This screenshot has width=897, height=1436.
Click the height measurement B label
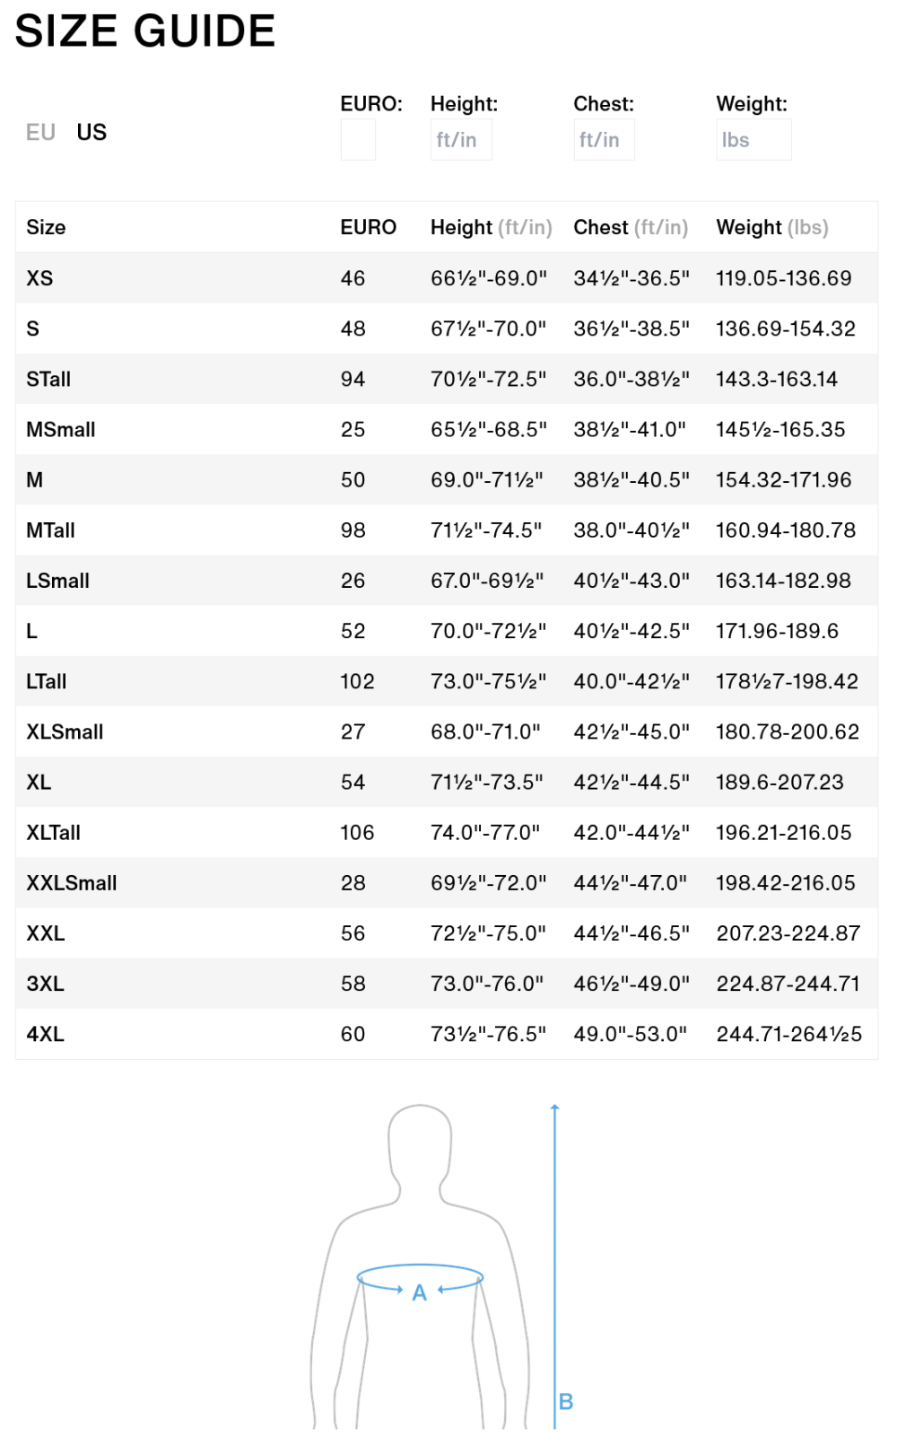566,1402
